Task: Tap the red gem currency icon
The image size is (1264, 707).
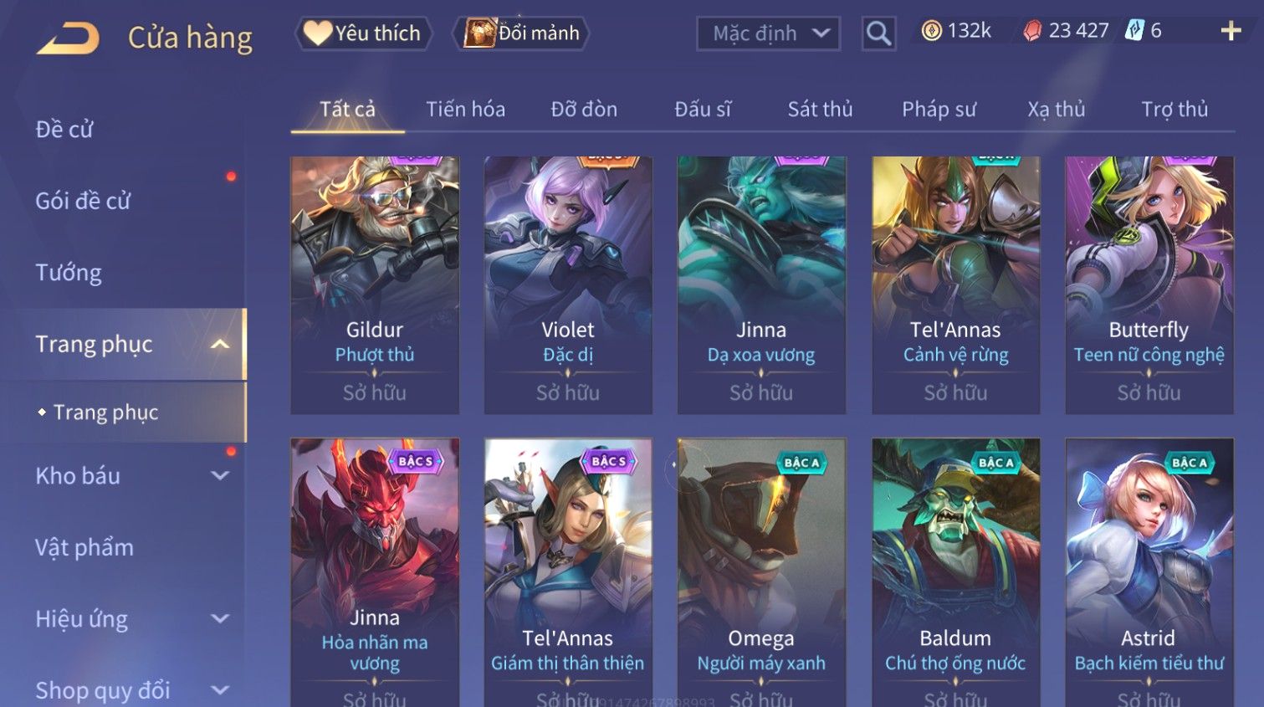Action: tap(1032, 31)
